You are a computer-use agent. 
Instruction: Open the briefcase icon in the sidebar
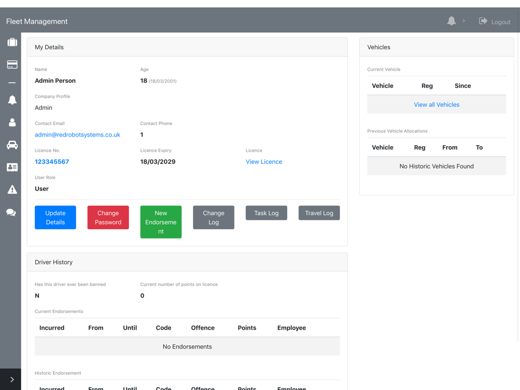point(12,42)
